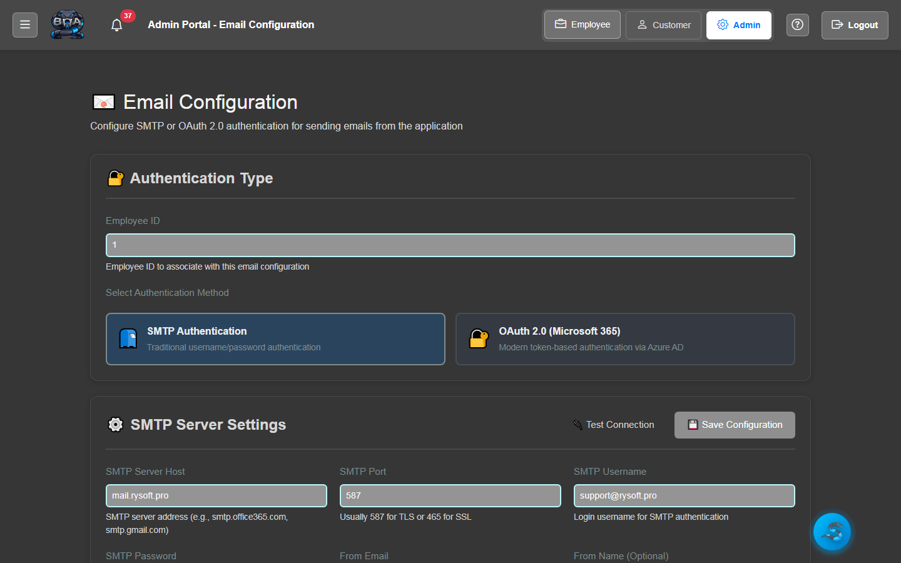Image resolution: width=901 pixels, height=563 pixels.
Task: Switch to the Employee portal tab
Action: click(x=582, y=25)
